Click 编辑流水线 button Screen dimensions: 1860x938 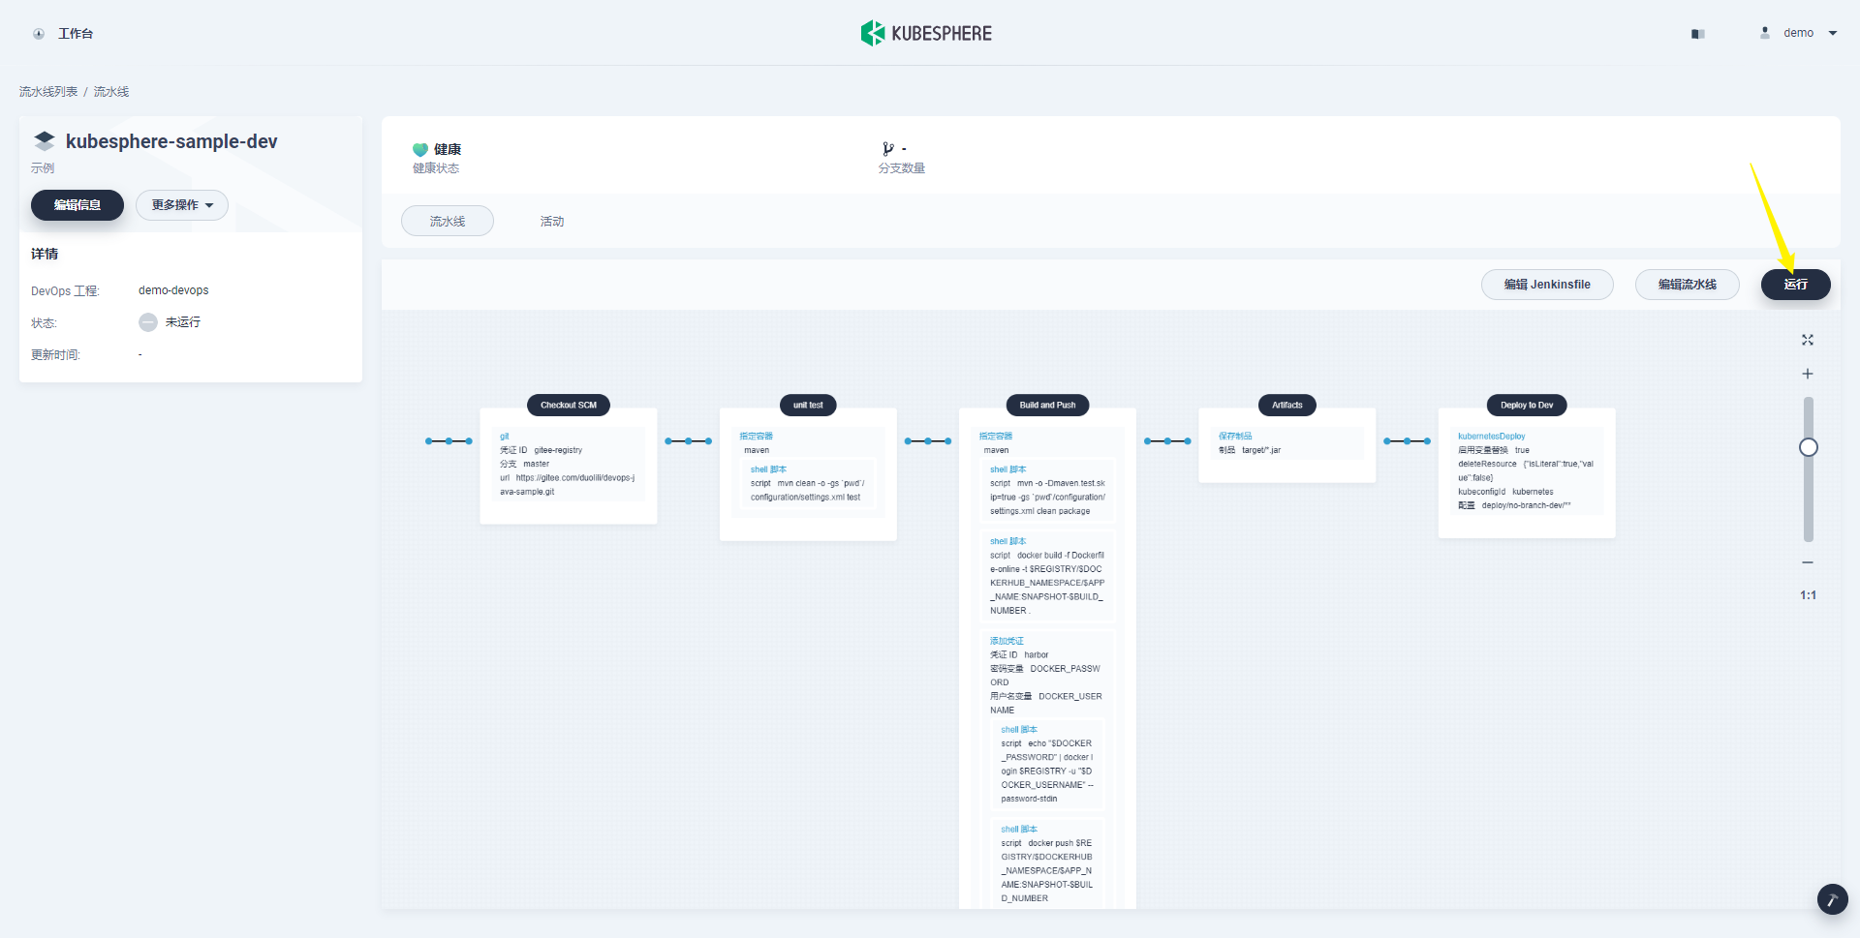pyautogui.click(x=1688, y=285)
